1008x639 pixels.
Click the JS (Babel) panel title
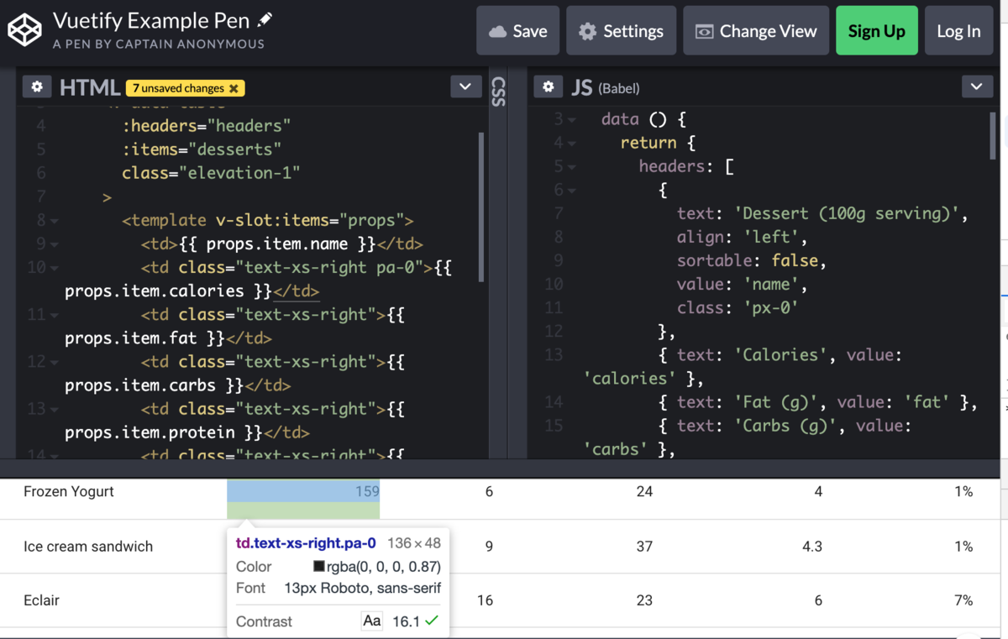coord(605,87)
